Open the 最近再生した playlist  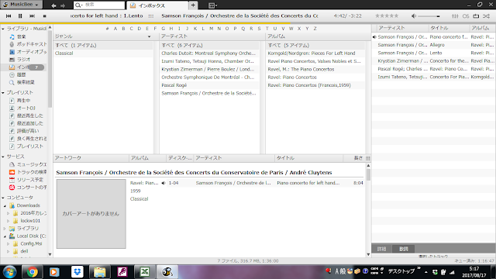(26, 115)
